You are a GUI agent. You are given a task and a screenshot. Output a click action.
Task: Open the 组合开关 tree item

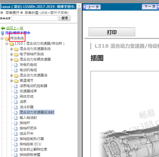click(27, 133)
